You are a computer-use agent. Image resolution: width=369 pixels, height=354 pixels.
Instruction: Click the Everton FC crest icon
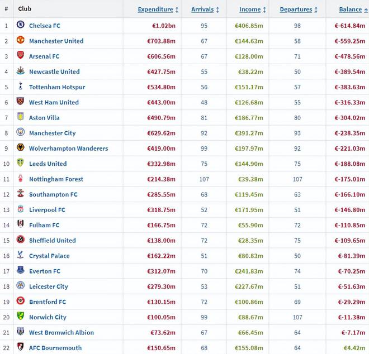click(x=21, y=271)
